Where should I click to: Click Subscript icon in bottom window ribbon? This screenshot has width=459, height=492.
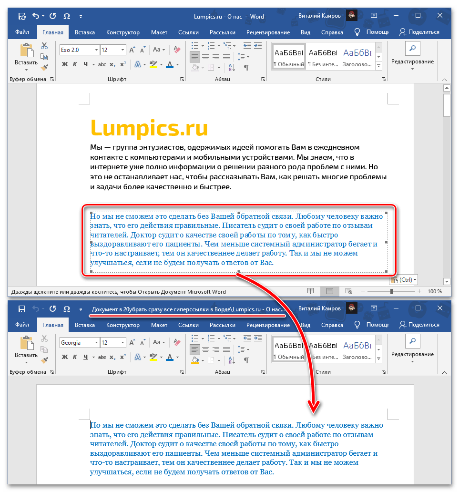[112, 358]
